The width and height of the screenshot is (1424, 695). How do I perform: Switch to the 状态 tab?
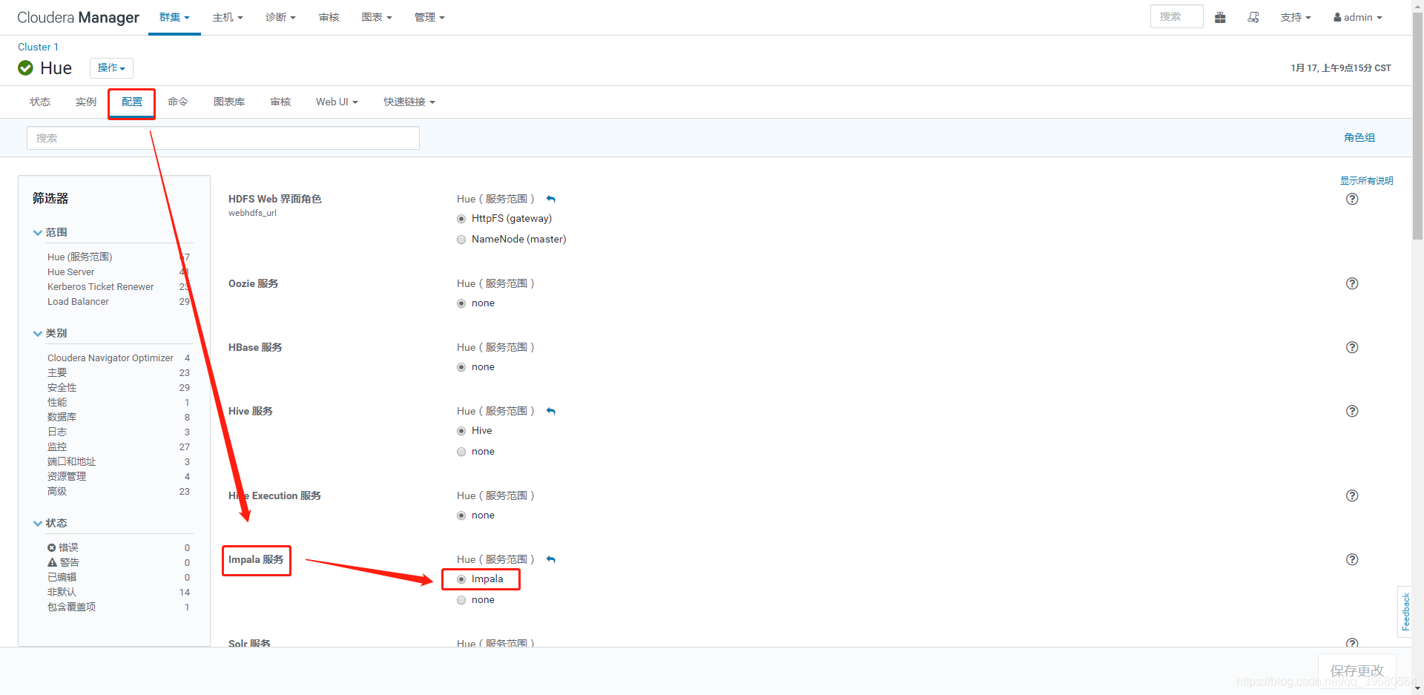(40, 102)
